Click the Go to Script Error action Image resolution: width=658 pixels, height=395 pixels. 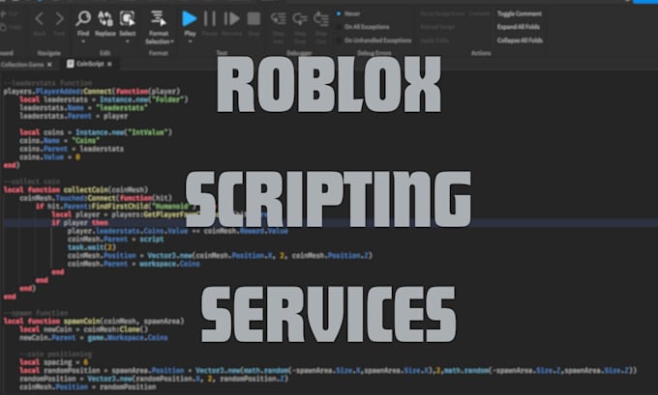(442, 14)
